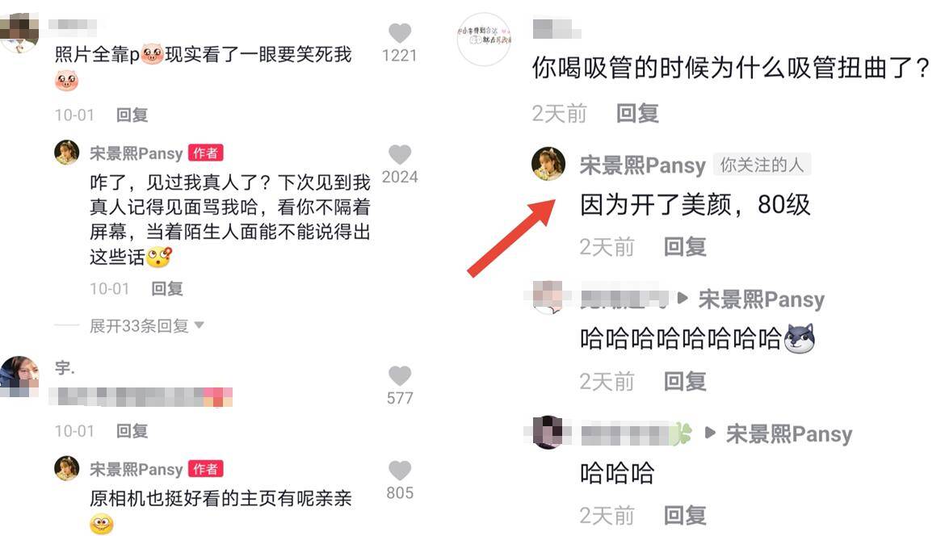Expand the 33 hidden replies
Screen dimensions: 945x536
(x=139, y=326)
